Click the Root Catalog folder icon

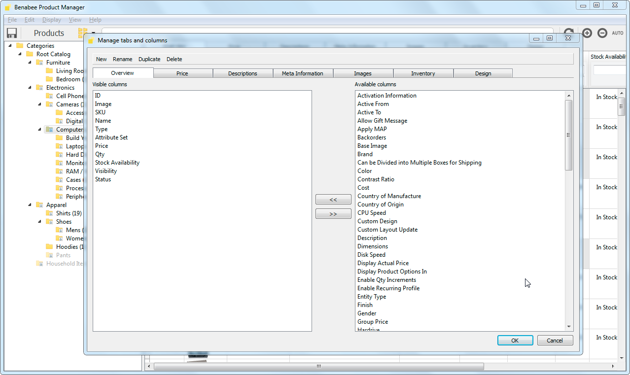point(30,54)
